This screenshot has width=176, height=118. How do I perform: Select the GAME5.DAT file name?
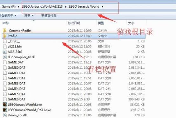click(x=17, y=94)
